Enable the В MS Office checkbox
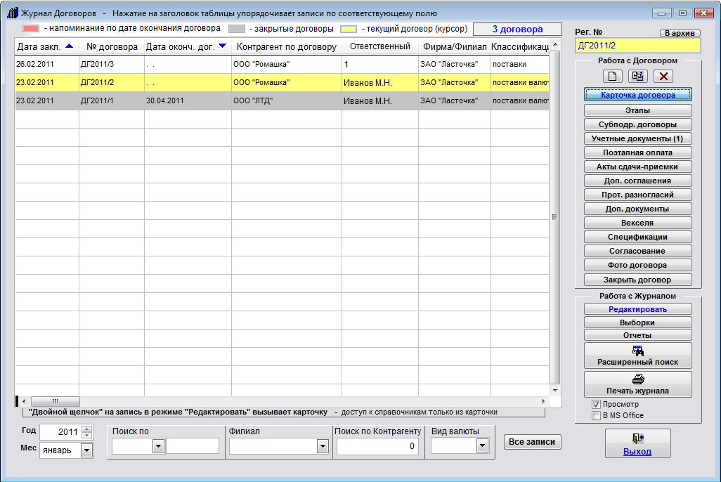Image resolution: width=721 pixels, height=482 pixels. [596, 415]
